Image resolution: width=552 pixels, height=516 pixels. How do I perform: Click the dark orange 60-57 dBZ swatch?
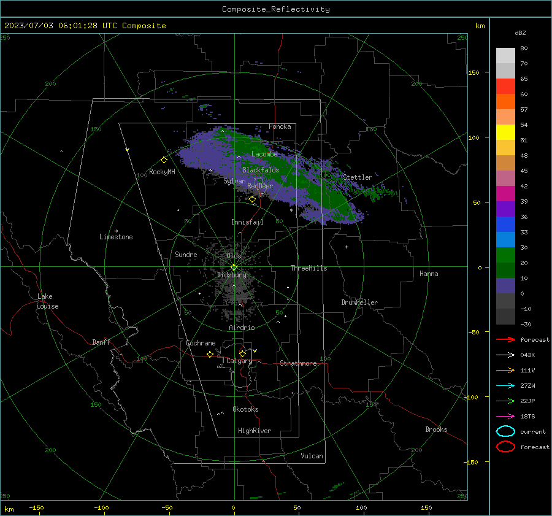[505, 101]
